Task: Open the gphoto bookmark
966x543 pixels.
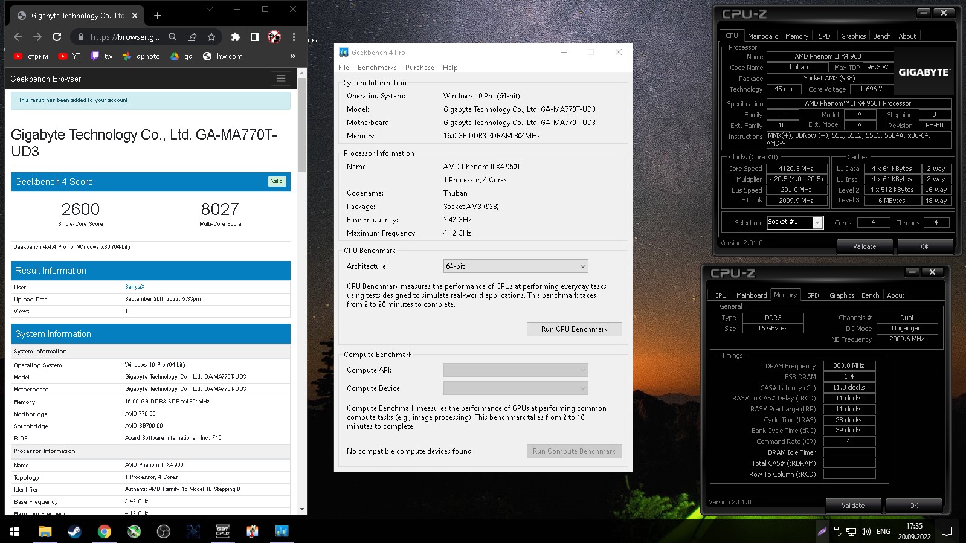Action: [141, 56]
